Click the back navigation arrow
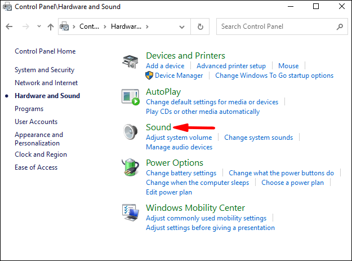Screen dimensions: 352x261 point(10,26)
